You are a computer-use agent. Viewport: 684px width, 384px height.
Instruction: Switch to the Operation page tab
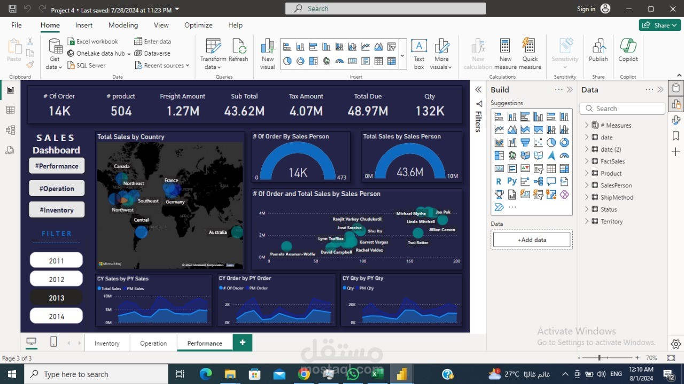click(x=153, y=343)
